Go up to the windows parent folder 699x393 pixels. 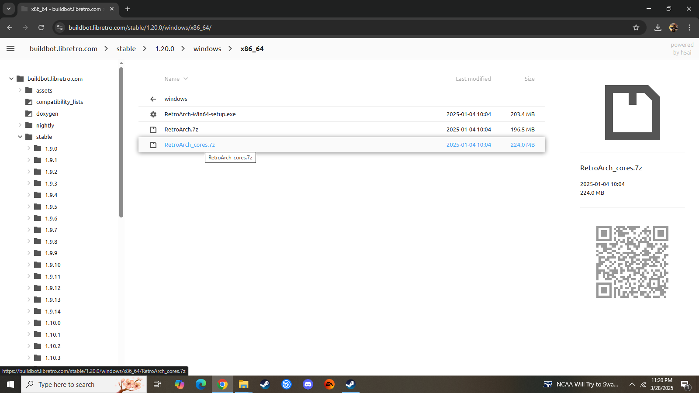tap(176, 99)
